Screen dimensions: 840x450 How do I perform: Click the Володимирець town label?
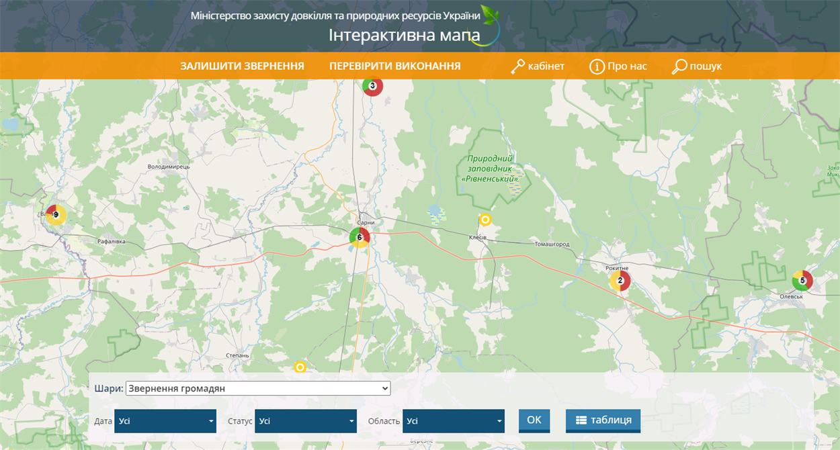coord(169,167)
